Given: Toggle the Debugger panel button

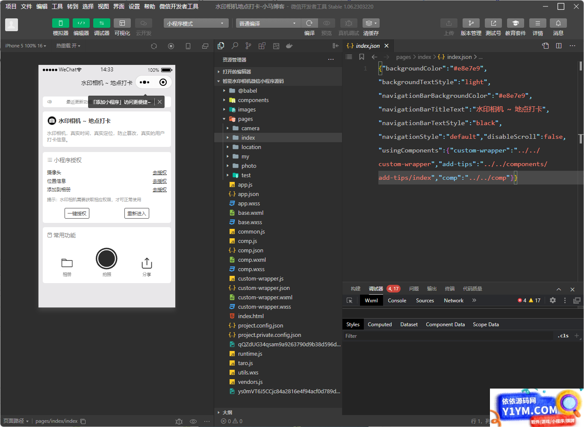Looking at the screenshot, I should tap(102, 23).
